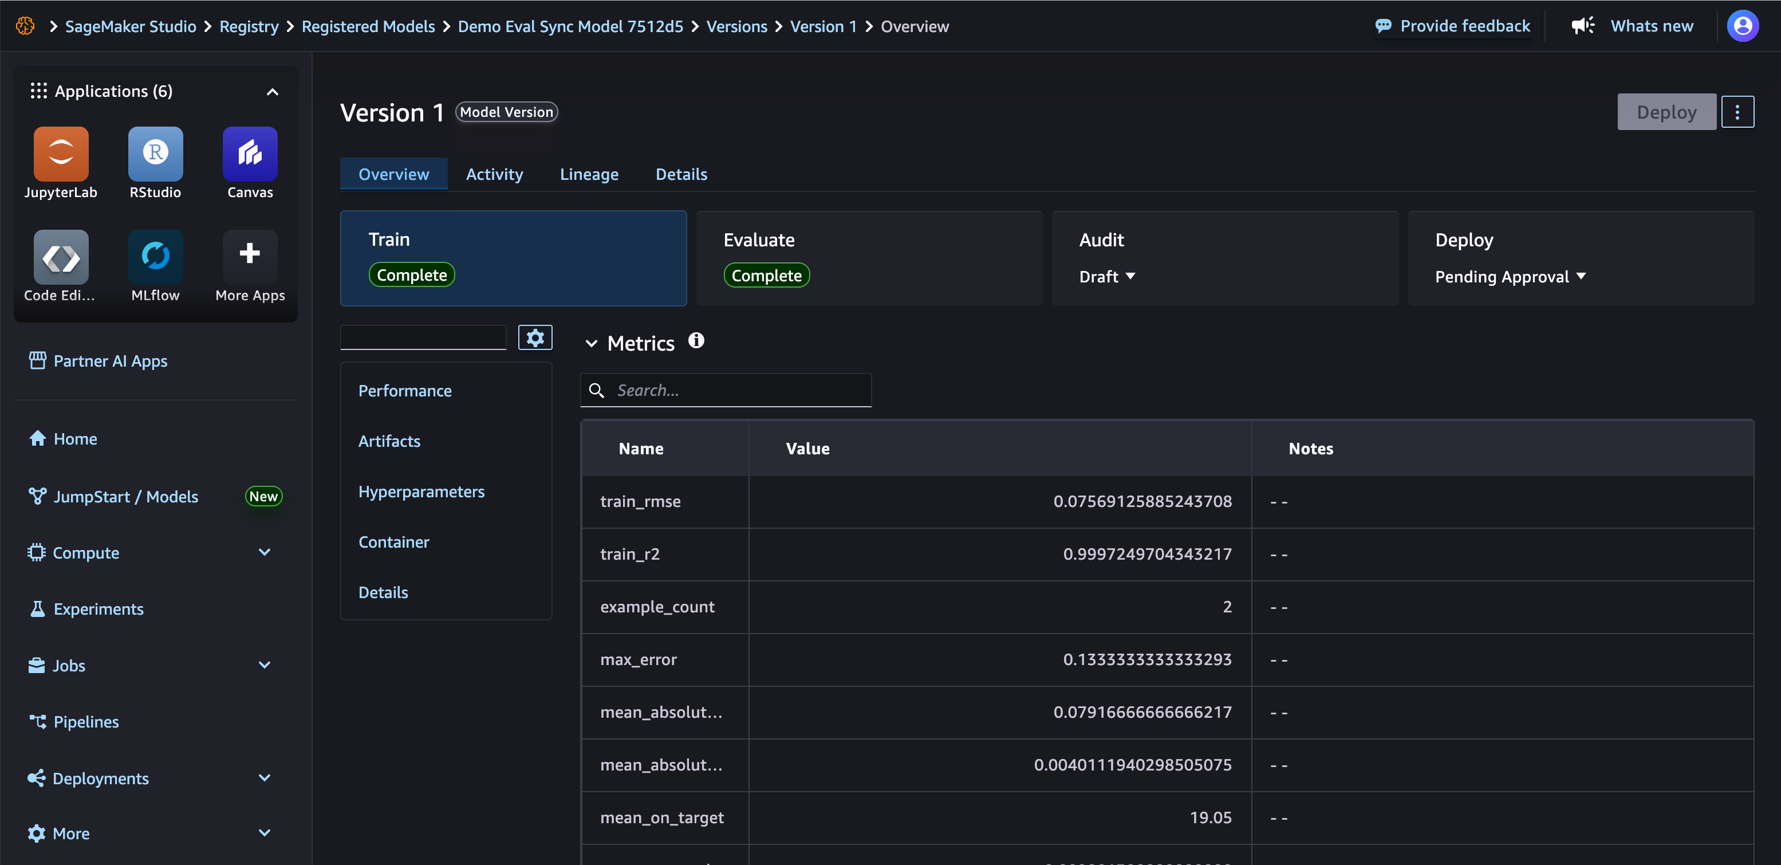Open the Audit Draft status dropdown
This screenshot has height=865, width=1781.
click(x=1107, y=277)
